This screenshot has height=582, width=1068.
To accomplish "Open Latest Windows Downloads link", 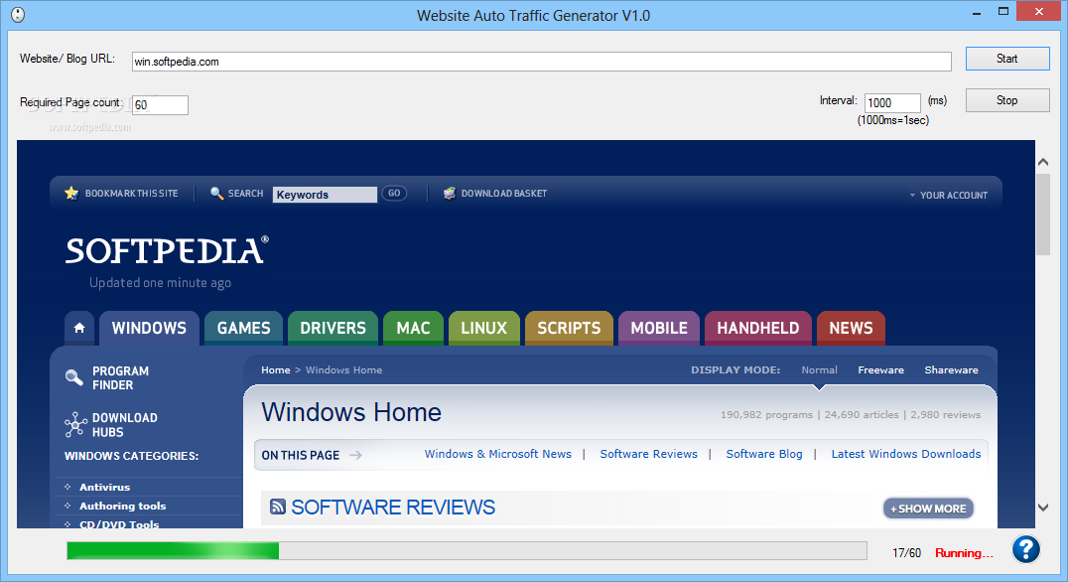I will click(x=906, y=454).
